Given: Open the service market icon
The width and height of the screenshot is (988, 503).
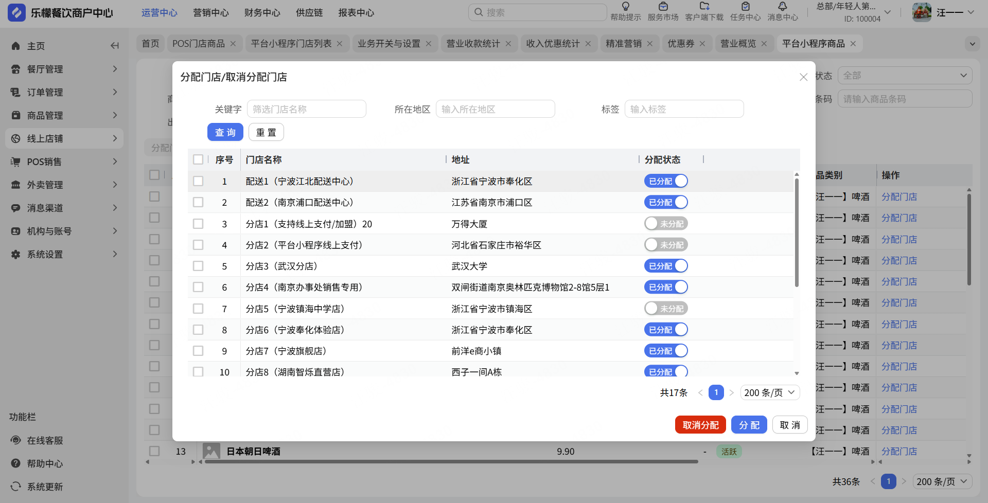Looking at the screenshot, I should coord(663,7).
